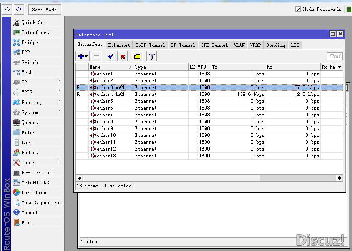Open the Log viewer
The width and height of the screenshot is (352, 251).
pos(37,142)
